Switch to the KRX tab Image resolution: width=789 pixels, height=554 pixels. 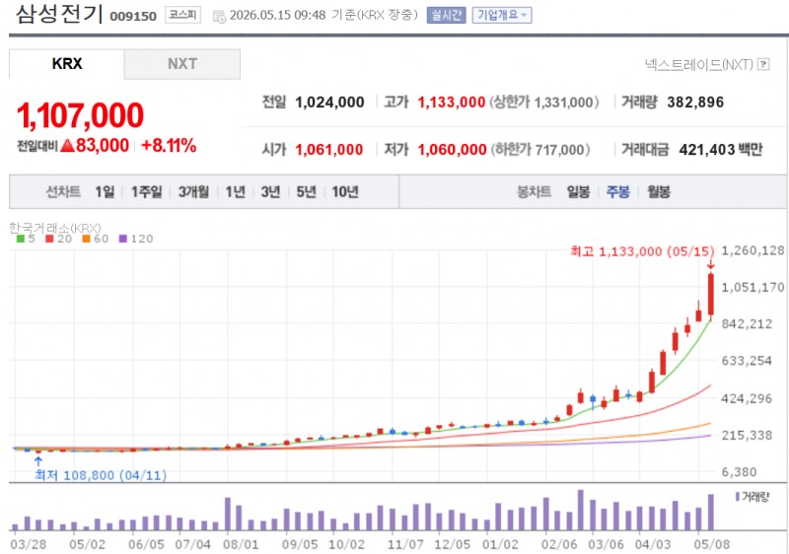click(67, 64)
